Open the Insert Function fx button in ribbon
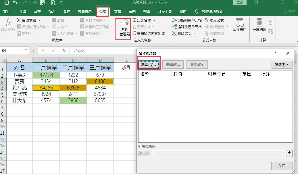Viewport: 298px width, 174px height. click(8, 25)
